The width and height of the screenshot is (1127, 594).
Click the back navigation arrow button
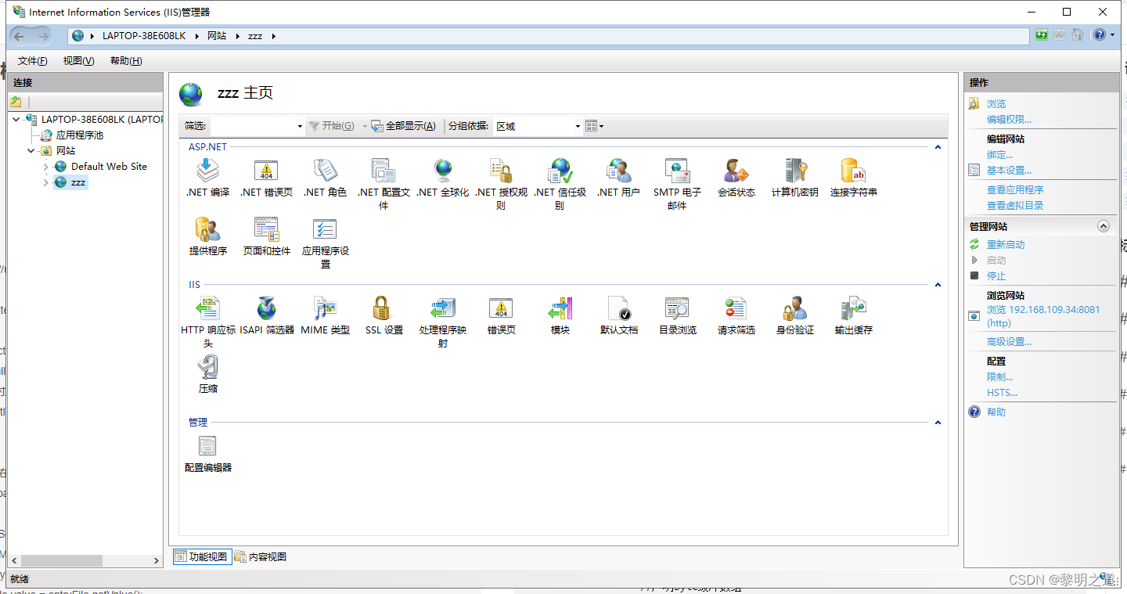[20, 36]
